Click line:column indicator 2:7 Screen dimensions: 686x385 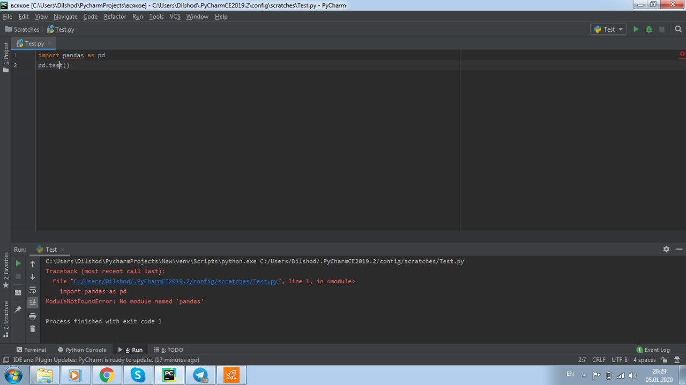point(582,360)
